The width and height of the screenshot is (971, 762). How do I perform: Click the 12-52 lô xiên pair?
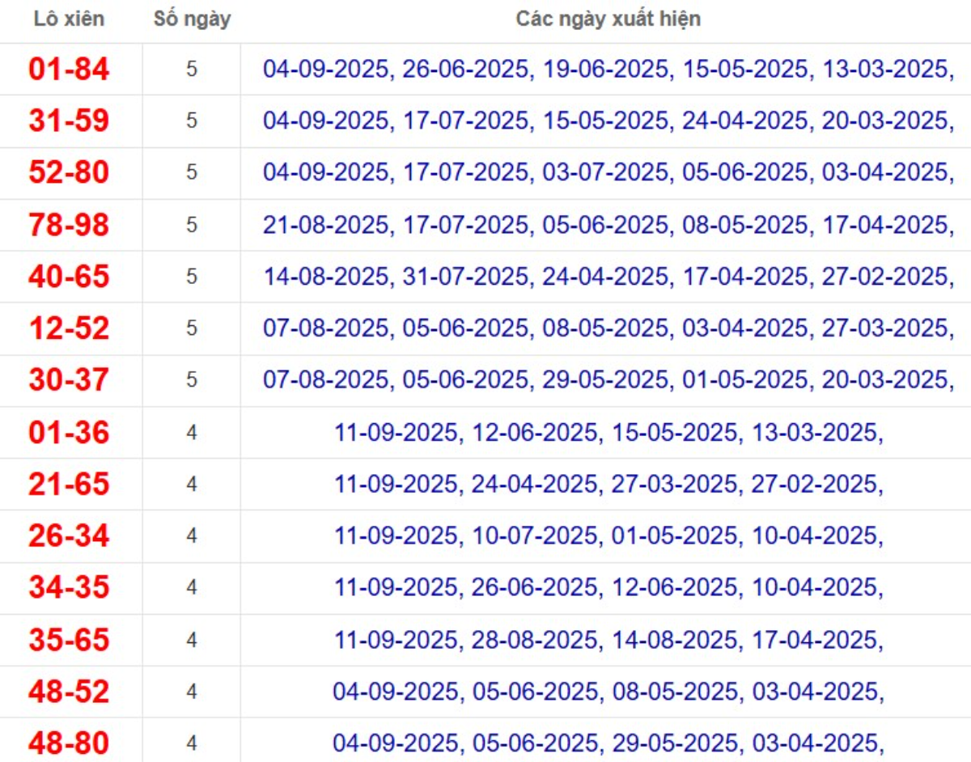69,328
